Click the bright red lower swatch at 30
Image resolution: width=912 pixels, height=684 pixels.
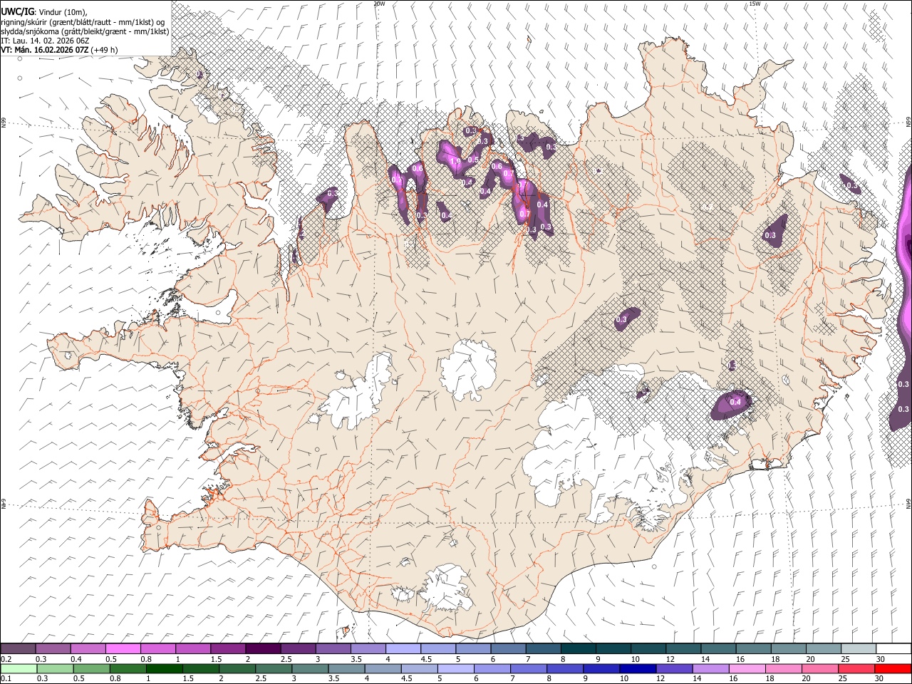[892, 668]
